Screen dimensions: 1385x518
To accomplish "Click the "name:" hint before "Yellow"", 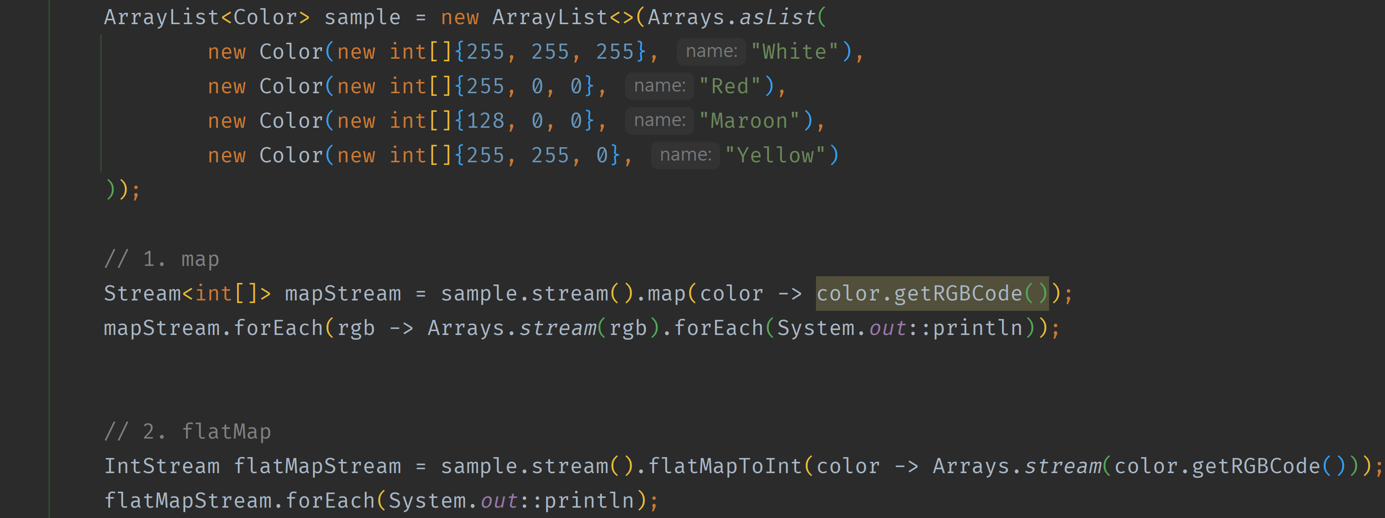I will pos(685,155).
